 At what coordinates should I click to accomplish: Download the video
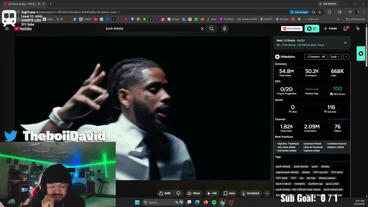(x=250, y=193)
